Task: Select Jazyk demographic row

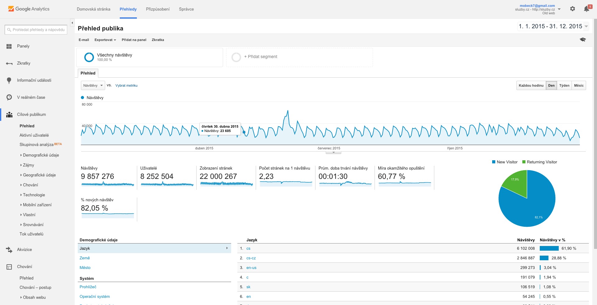Action: [x=154, y=248]
